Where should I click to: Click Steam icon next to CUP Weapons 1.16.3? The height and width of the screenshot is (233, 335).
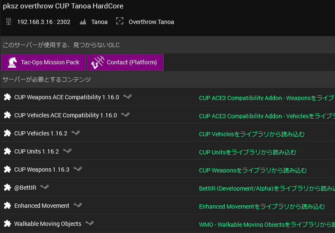tap(78, 169)
